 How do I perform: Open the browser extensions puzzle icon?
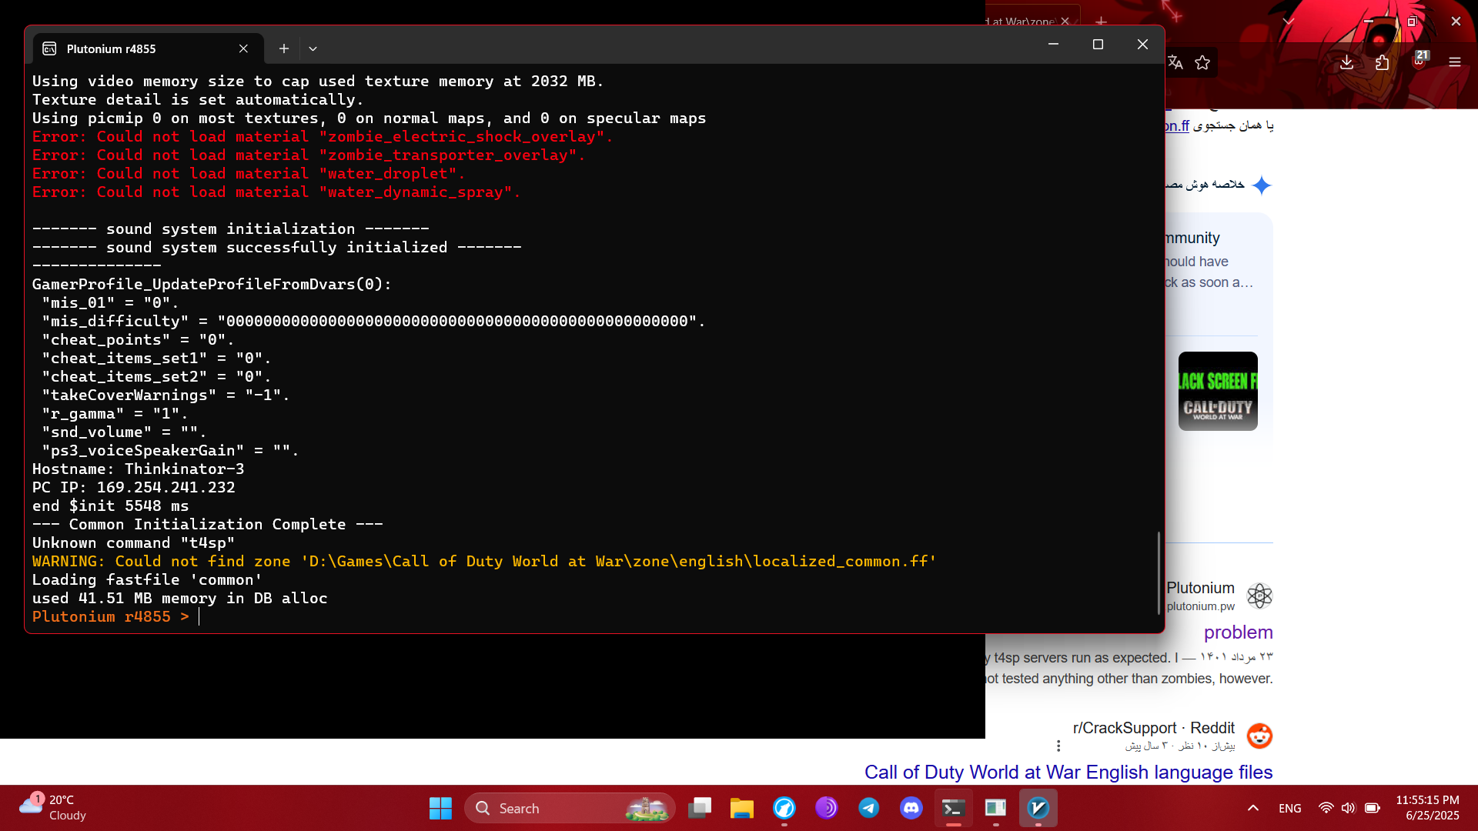[1383, 62]
